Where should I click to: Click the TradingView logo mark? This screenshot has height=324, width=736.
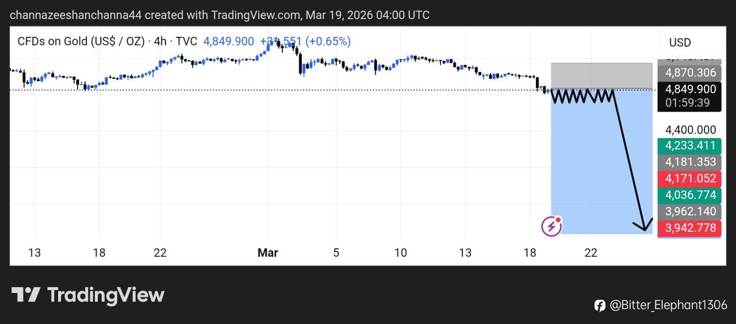click(x=26, y=295)
